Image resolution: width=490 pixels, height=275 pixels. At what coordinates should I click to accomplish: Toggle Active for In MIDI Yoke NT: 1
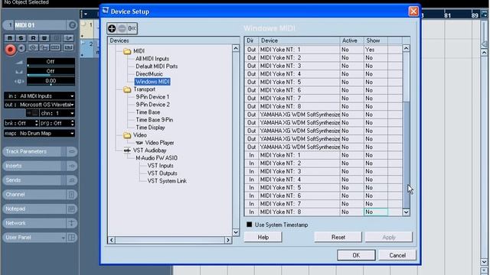[x=352, y=155]
